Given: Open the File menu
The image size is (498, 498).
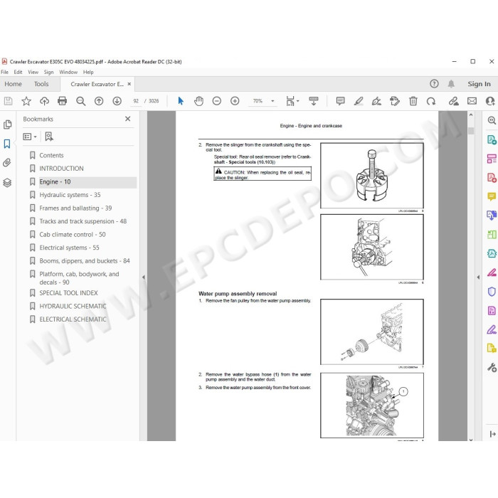Looking at the screenshot, I should (x=5, y=72).
